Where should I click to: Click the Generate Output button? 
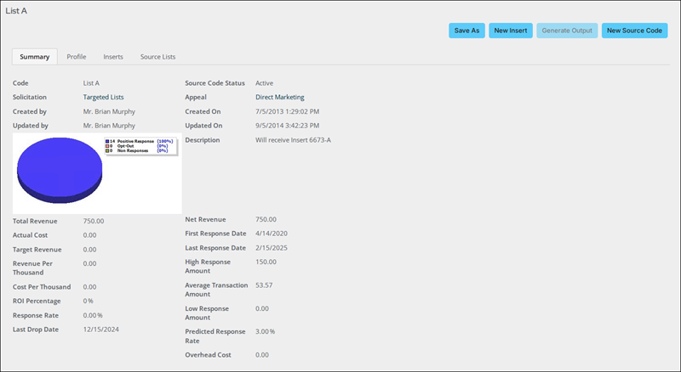click(567, 31)
